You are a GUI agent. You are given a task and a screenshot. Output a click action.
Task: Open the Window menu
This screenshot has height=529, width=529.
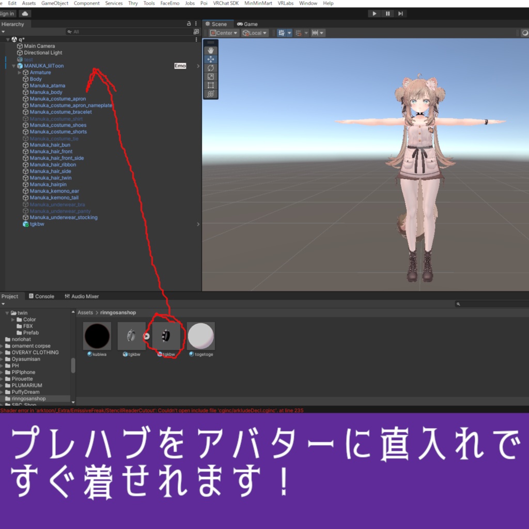pyautogui.click(x=308, y=4)
